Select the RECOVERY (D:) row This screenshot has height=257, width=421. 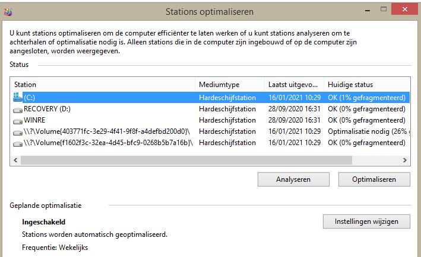point(107,108)
